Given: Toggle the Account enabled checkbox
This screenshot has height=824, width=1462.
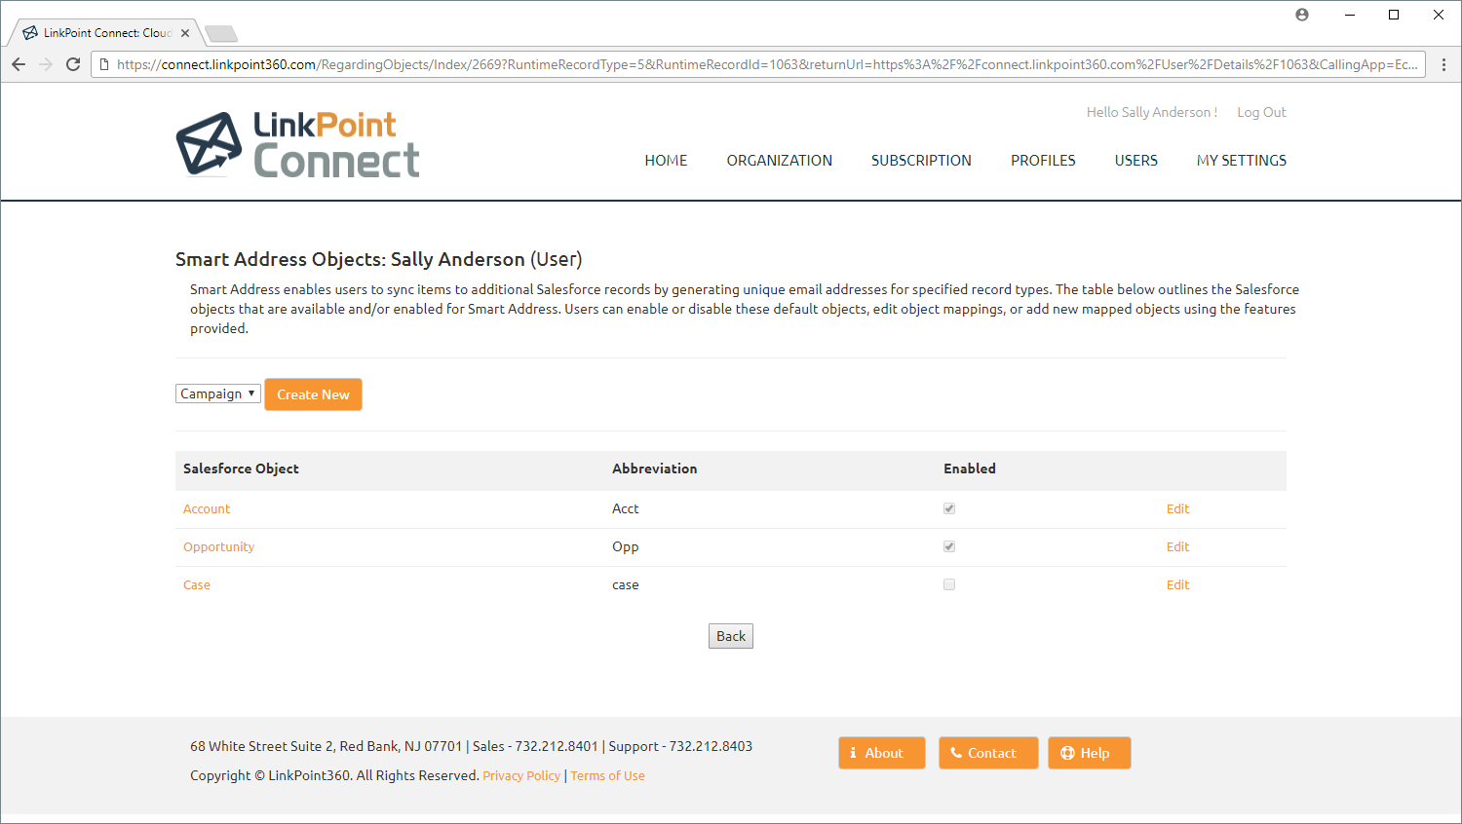Looking at the screenshot, I should coord(949,508).
